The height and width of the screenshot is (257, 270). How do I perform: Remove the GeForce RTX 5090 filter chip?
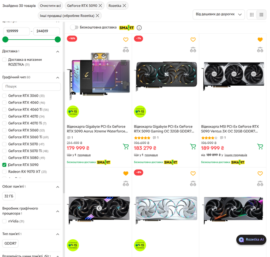(x=100, y=5)
